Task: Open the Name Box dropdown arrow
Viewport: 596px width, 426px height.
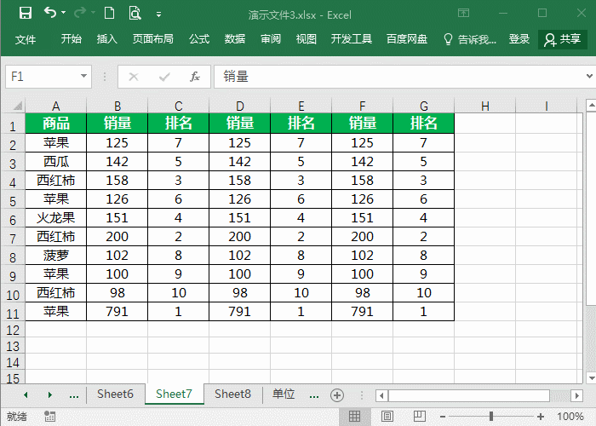Action: [84, 76]
